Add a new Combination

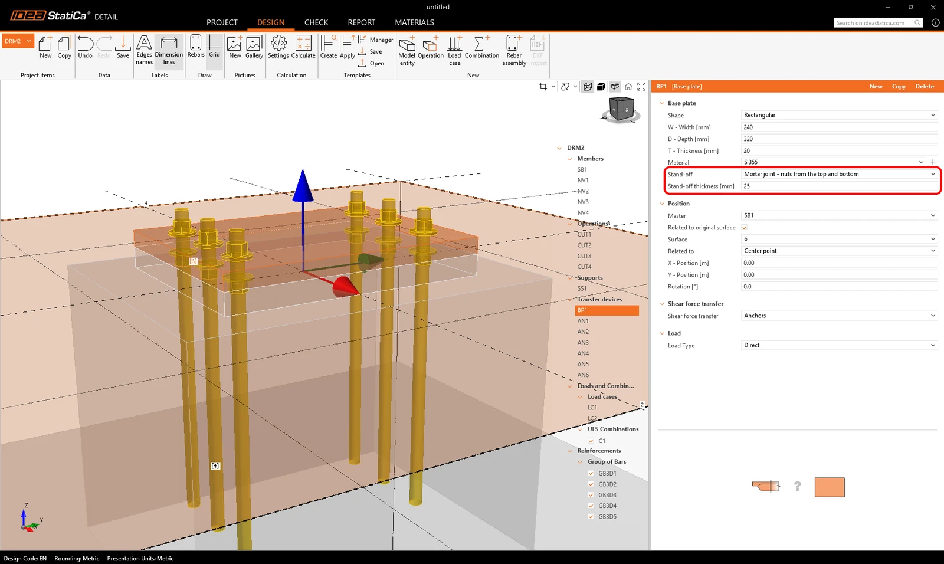pyautogui.click(x=481, y=47)
